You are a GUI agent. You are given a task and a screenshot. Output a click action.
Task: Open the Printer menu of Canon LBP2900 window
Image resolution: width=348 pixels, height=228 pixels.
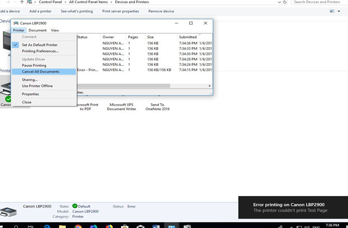click(18, 30)
